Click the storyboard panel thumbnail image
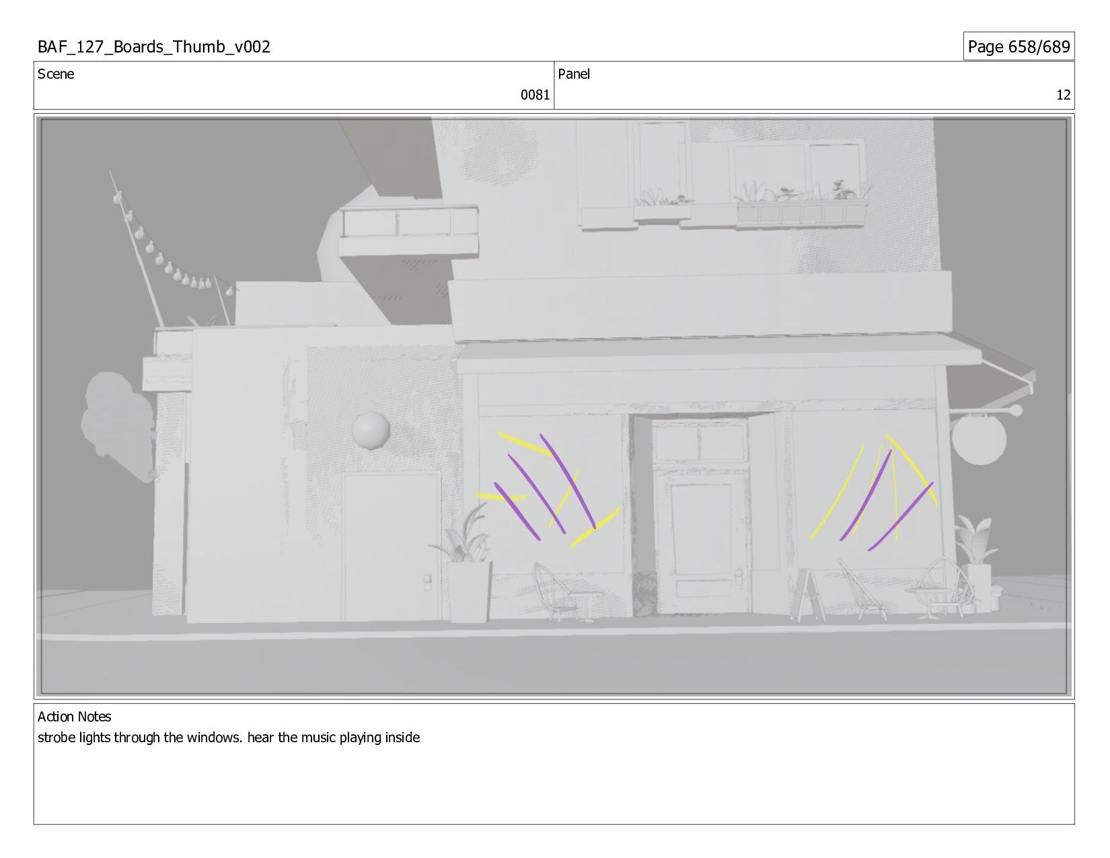 tap(554, 406)
